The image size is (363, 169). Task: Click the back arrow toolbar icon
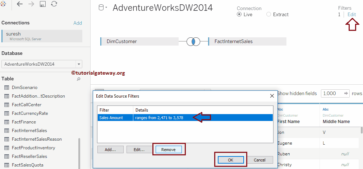(20, 4)
